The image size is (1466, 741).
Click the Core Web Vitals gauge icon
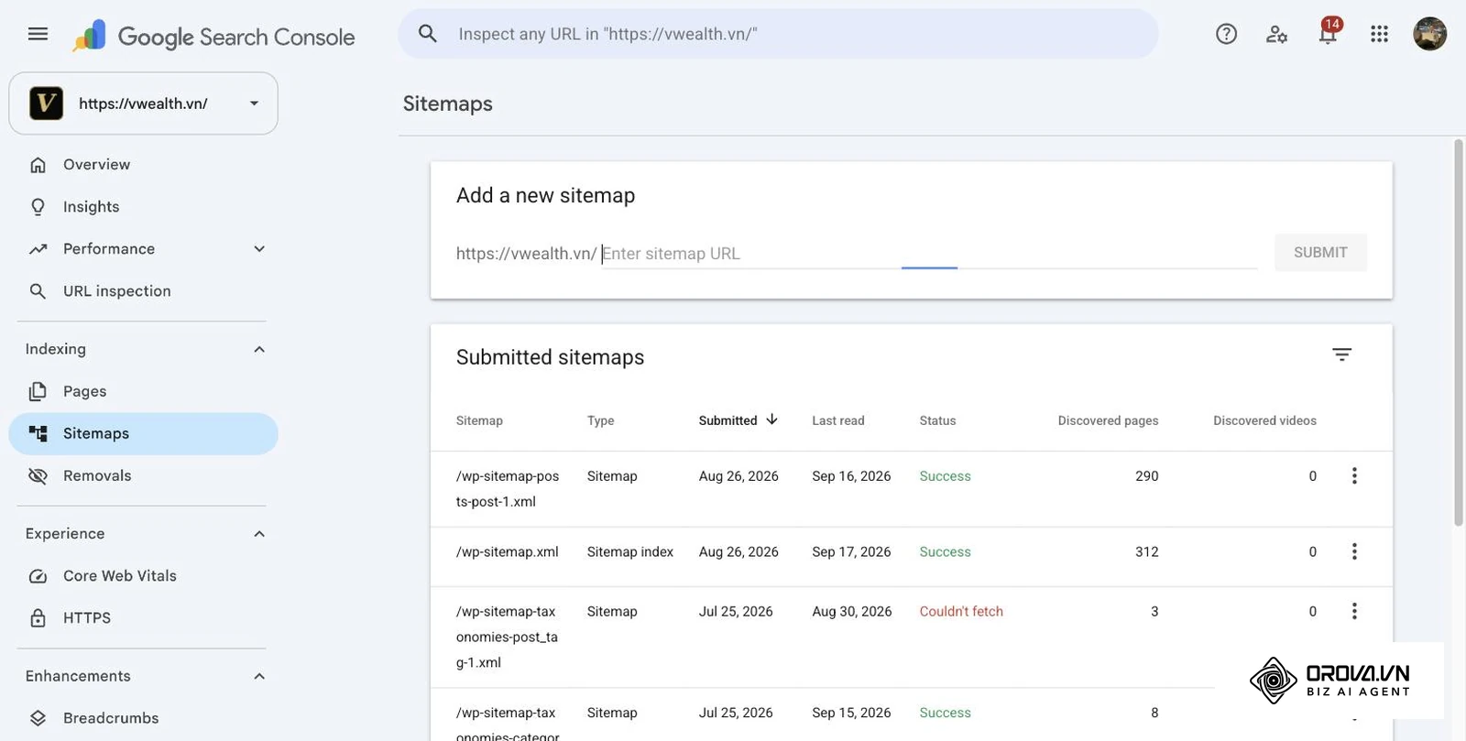pos(38,576)
